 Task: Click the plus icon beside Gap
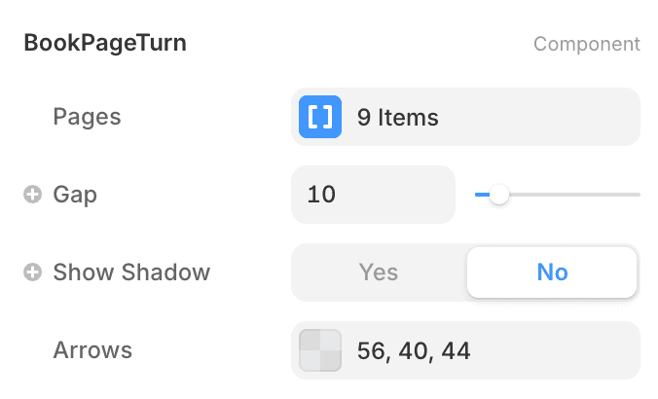coord(32,195)
